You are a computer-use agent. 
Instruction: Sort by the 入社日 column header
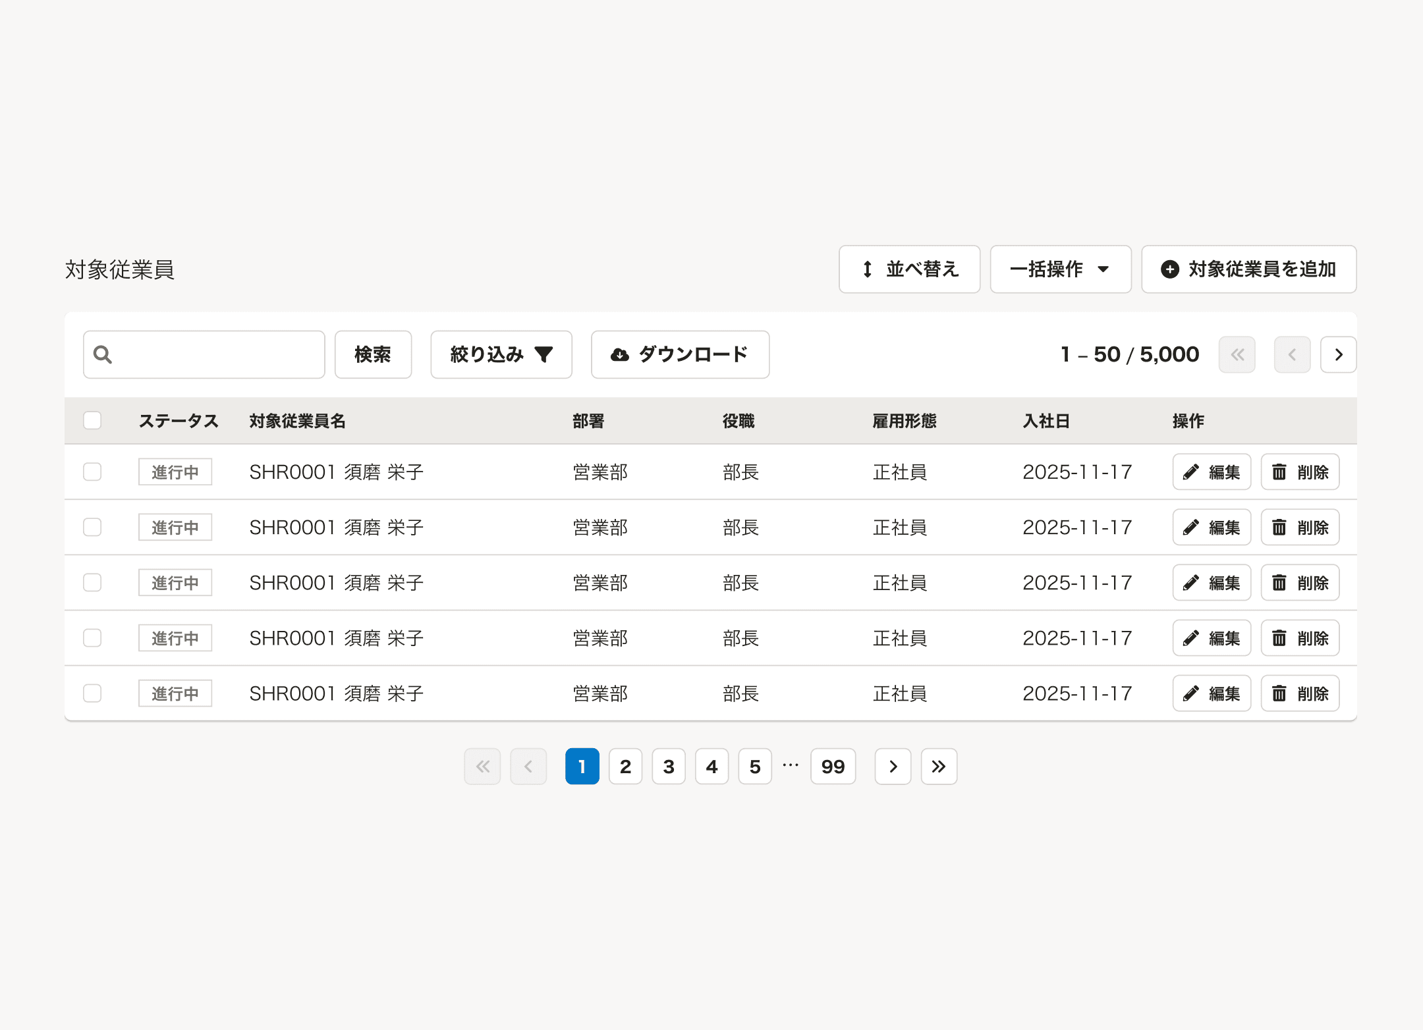[x=1046, y=420]
